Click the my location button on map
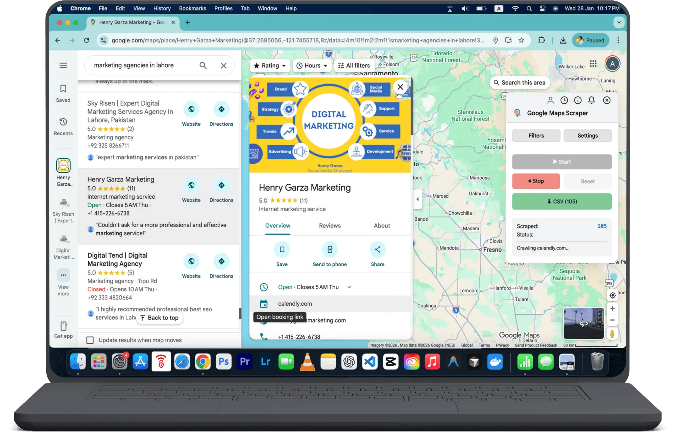 [612, 295]
